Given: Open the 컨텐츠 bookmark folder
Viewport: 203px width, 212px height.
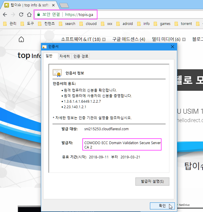Looking at the screenshot, I should point(46,24).
